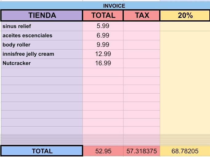Click the TAX column header
This screenshot has width=210, height=157.
click(142, 15)
